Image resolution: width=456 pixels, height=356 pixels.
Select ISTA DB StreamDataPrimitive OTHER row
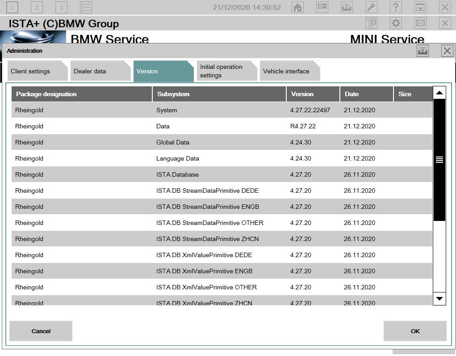pyautogui.click(x=222, y=223)
